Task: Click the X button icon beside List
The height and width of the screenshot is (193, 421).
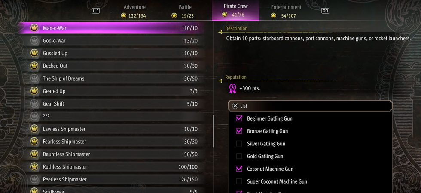Action: 235,106
